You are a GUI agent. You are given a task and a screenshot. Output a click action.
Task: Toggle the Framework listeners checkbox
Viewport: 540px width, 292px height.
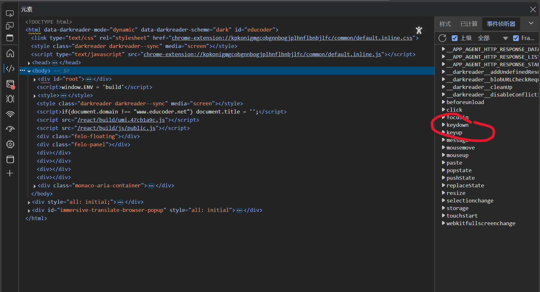(516, 38)
